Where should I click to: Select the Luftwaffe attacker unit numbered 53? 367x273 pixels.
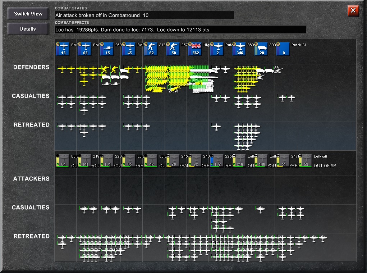pyautogui.click(x=306, y=161)
